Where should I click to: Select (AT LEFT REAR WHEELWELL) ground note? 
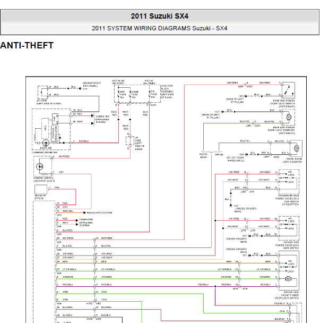[236, 159]
